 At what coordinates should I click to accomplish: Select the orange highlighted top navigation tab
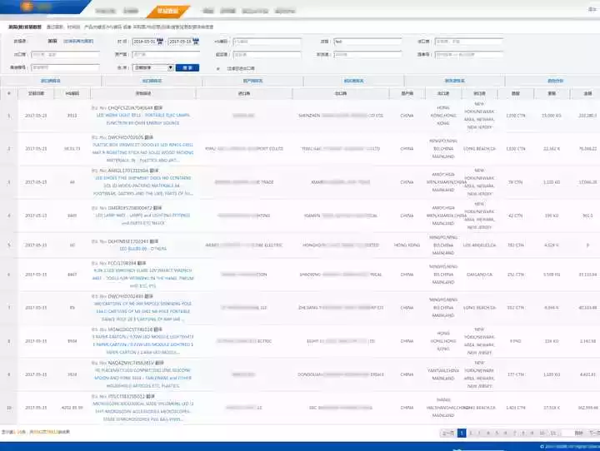click(167, 11)
